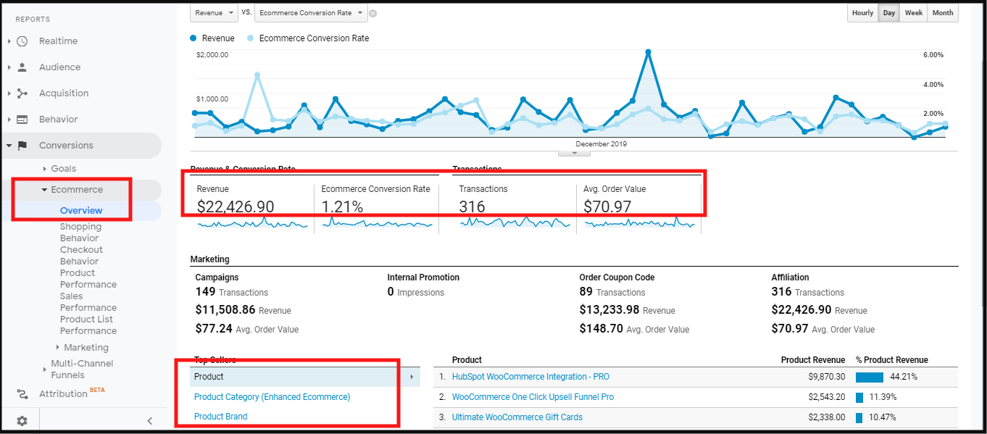Switch the chart to Week view

[x=913, y=13]
